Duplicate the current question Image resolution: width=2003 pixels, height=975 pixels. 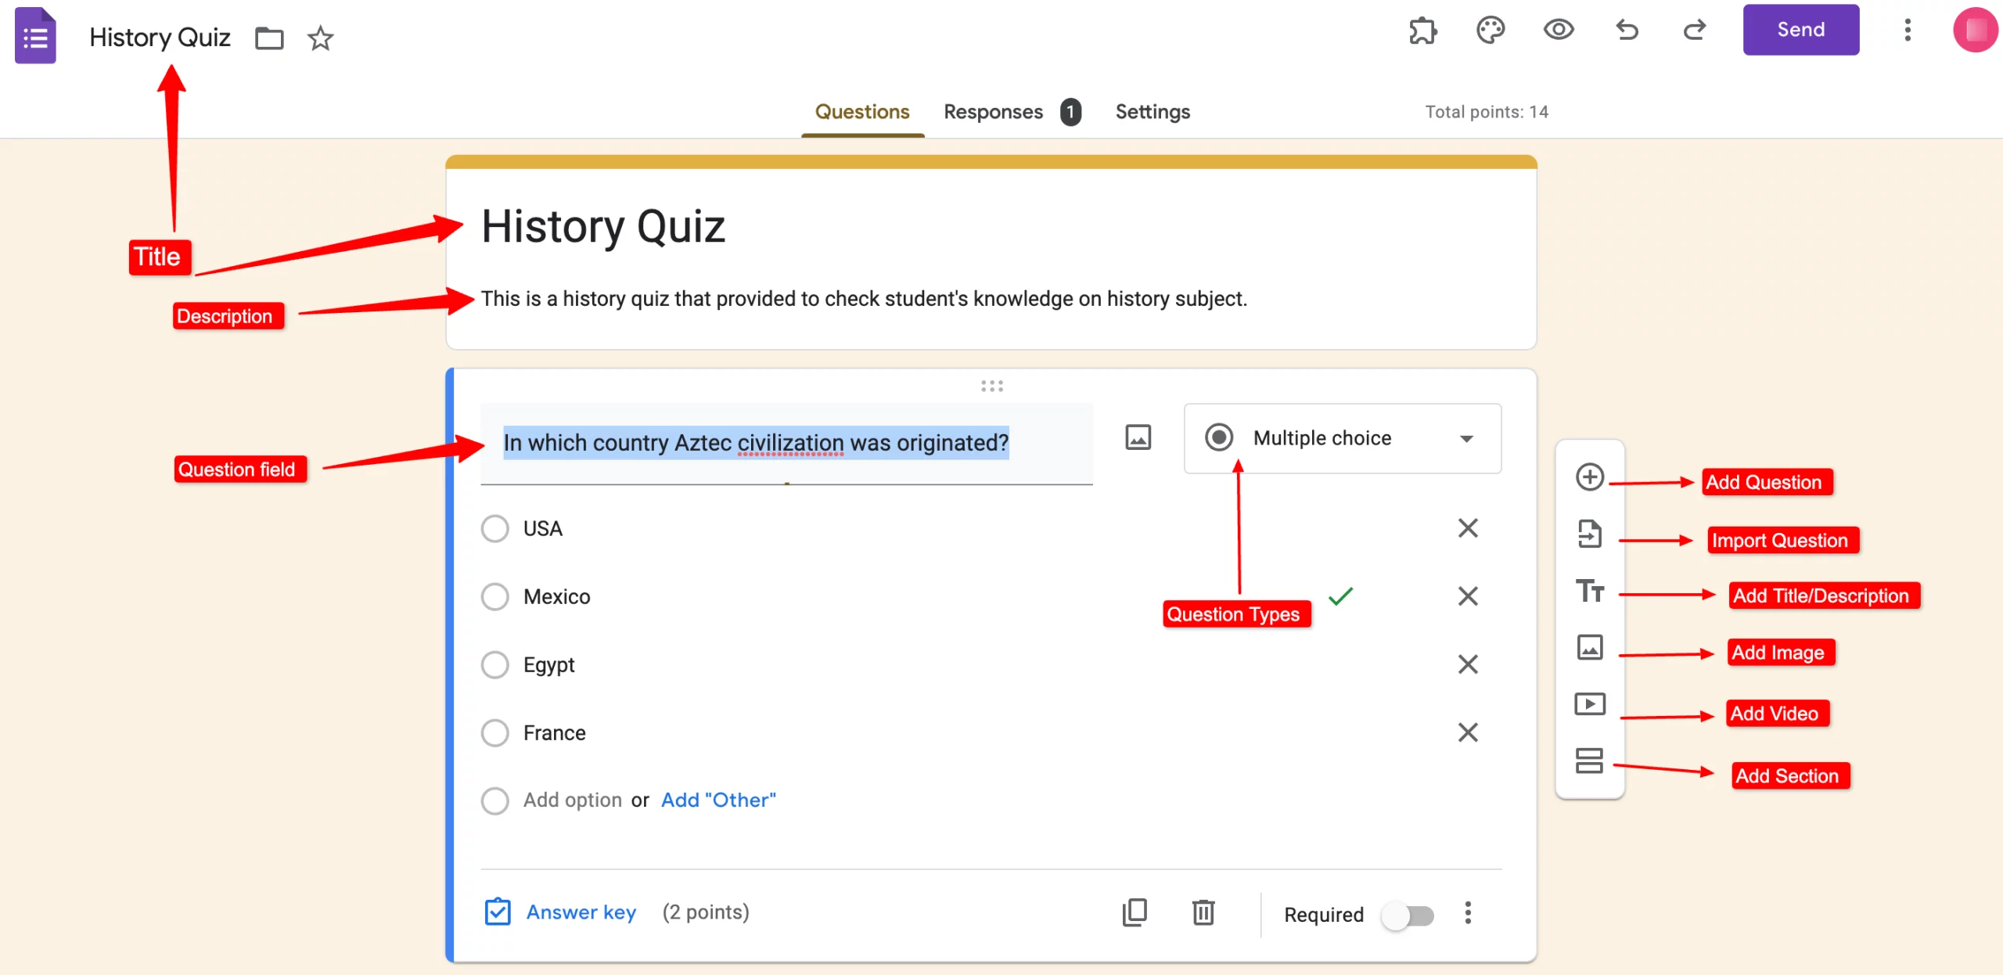point(1135,912)
